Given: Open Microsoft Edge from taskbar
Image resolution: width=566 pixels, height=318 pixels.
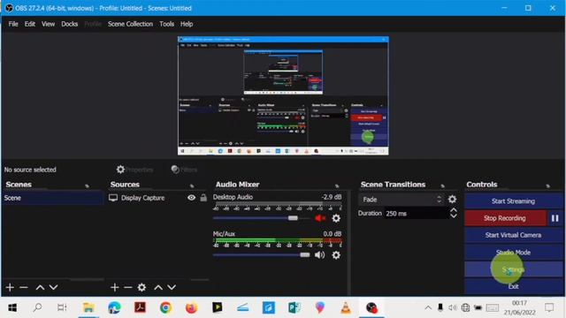Looking at the screenshot, I should pos(114,307).
